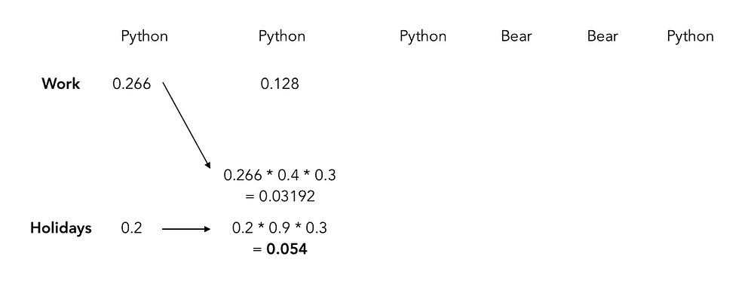Click the third Python column header
The image size is (754, 281).
[423, 36]
